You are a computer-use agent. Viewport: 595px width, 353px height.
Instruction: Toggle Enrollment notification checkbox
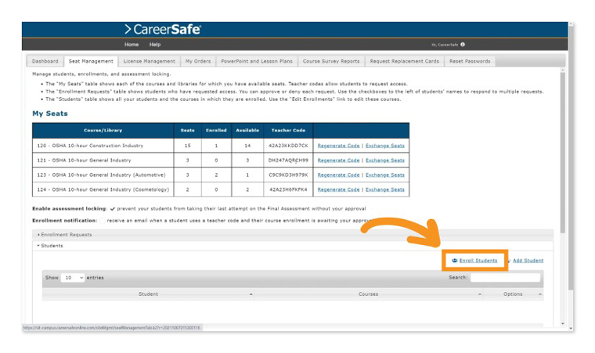pos(102,221)
